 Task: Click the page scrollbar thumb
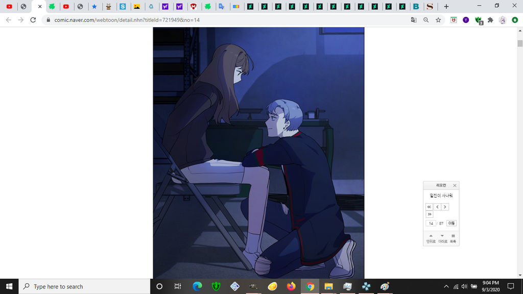coord(520,43)
